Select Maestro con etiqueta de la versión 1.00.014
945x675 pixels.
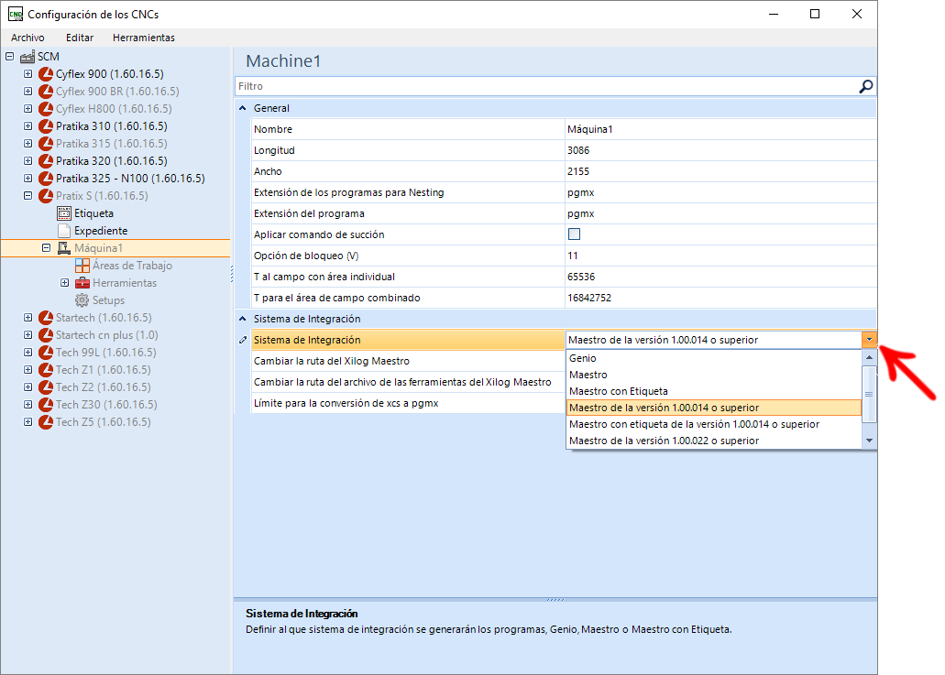[714, 425]
